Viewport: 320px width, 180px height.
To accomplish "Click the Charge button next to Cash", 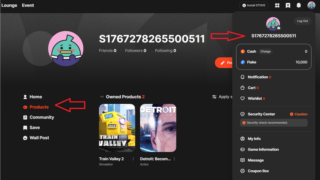I will click(x=265, y=51).
